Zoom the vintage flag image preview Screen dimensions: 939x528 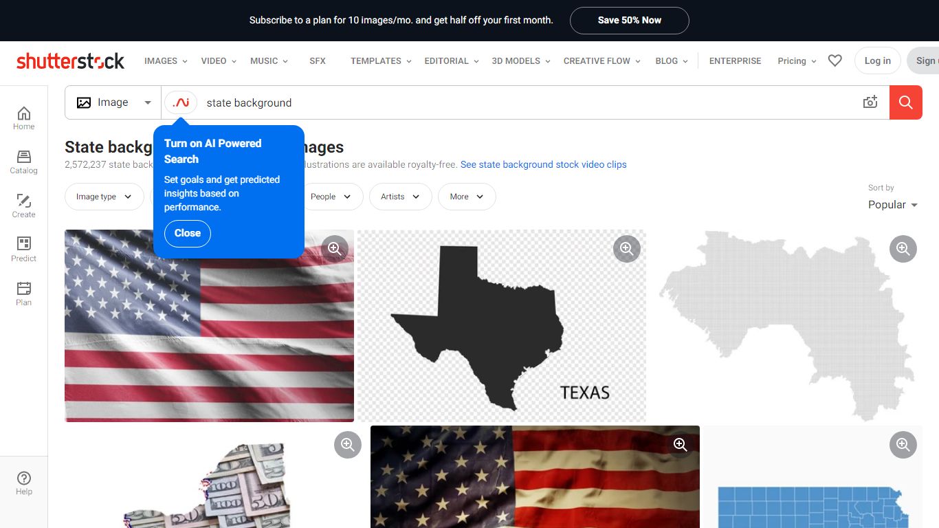tap(680, 445)
